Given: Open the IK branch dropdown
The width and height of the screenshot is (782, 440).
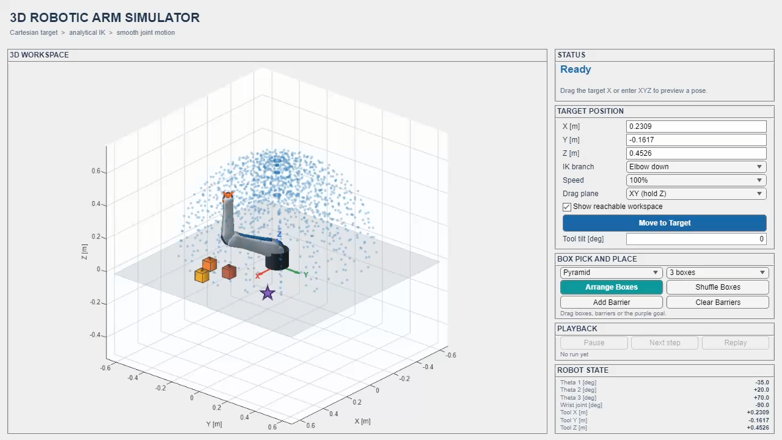Looking at the screenshot, I should 696,167.
